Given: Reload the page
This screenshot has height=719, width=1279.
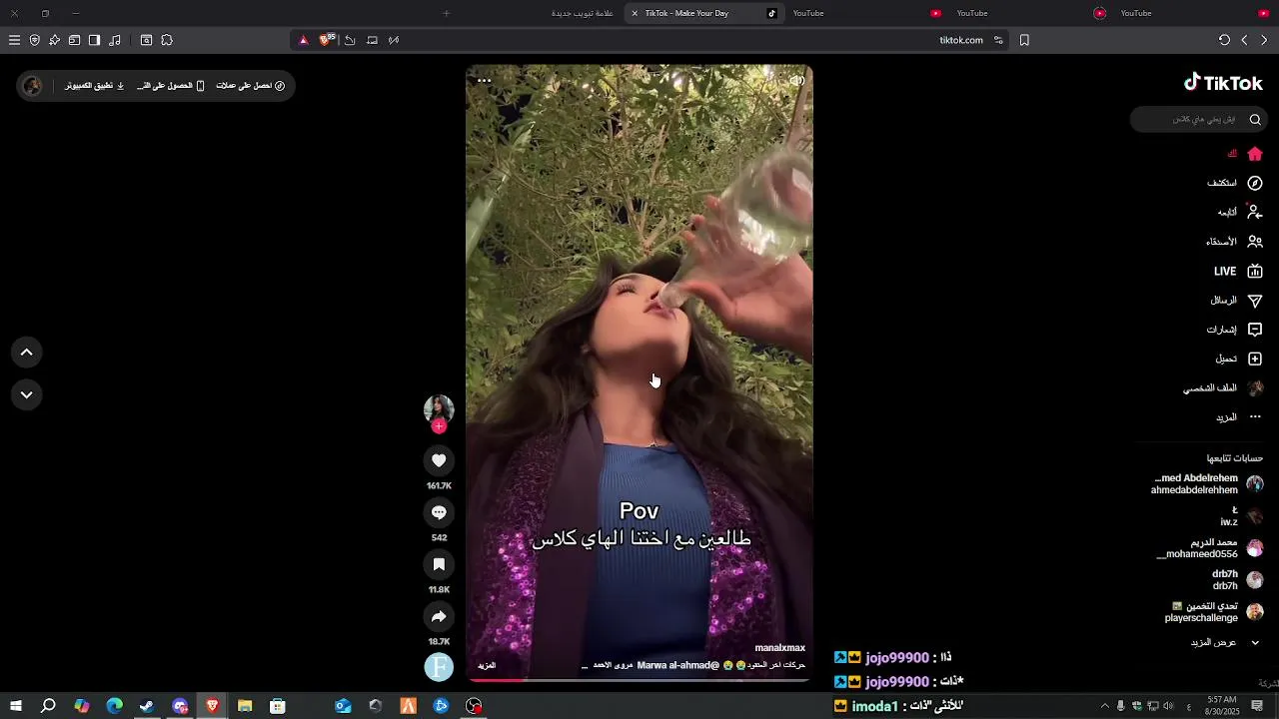Looking at the screenshot, I should click(1224, 40).
